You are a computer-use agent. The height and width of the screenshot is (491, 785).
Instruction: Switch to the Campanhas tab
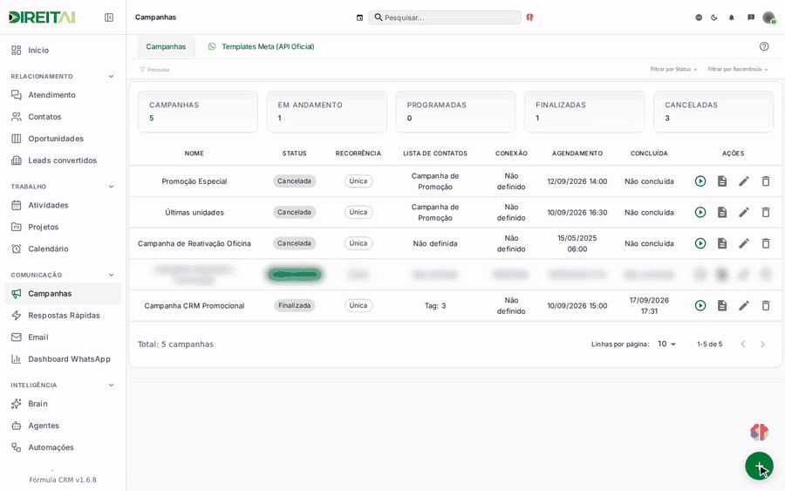(166, 46)
